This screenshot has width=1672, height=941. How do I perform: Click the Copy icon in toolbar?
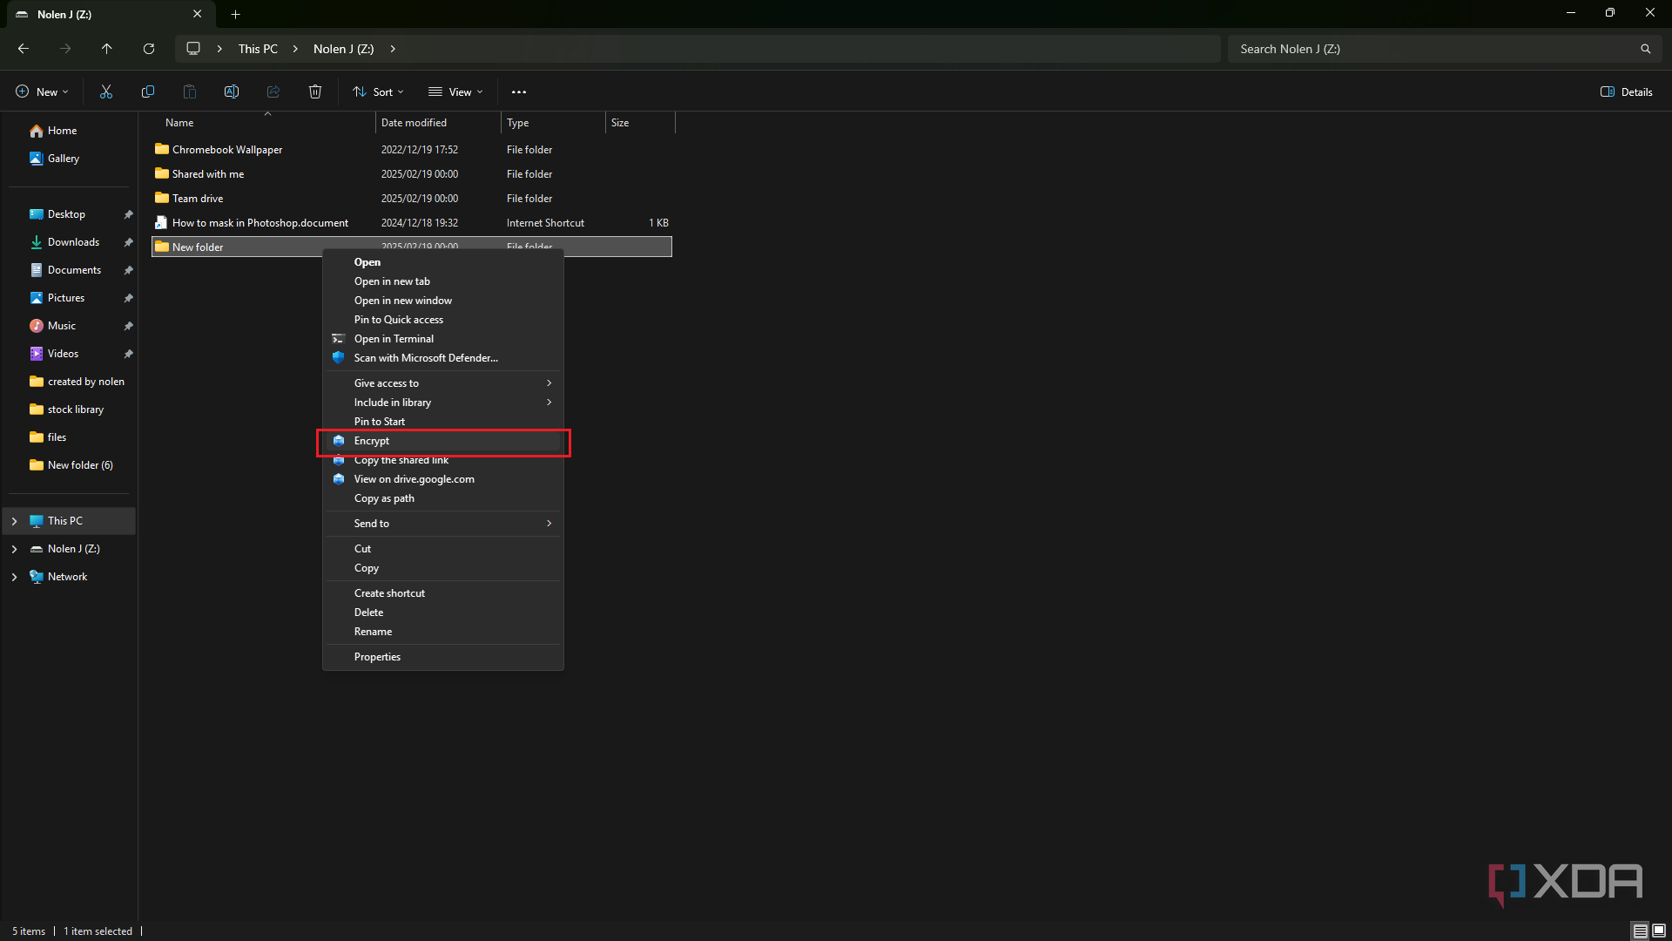pyautogui.click(x=148, y=91)
